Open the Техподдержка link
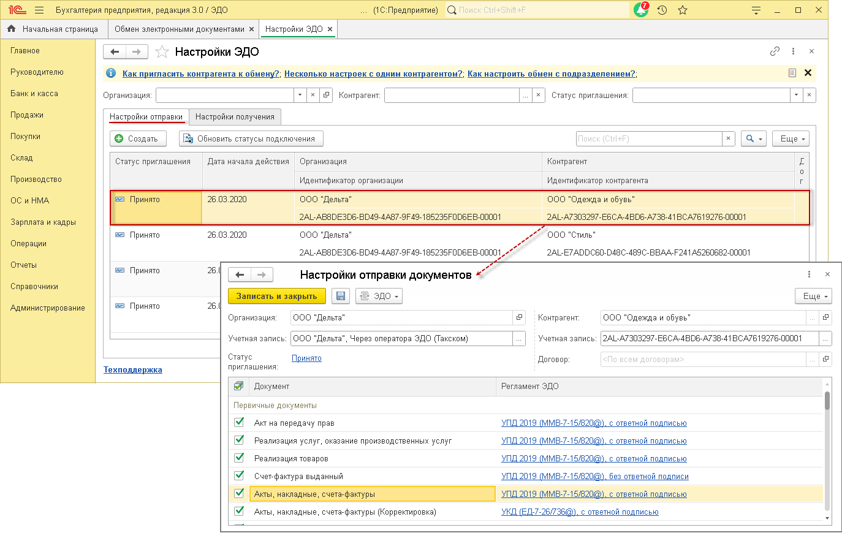Image resolution: width=842 pixels, height=533 pixels. click(133, 369)
